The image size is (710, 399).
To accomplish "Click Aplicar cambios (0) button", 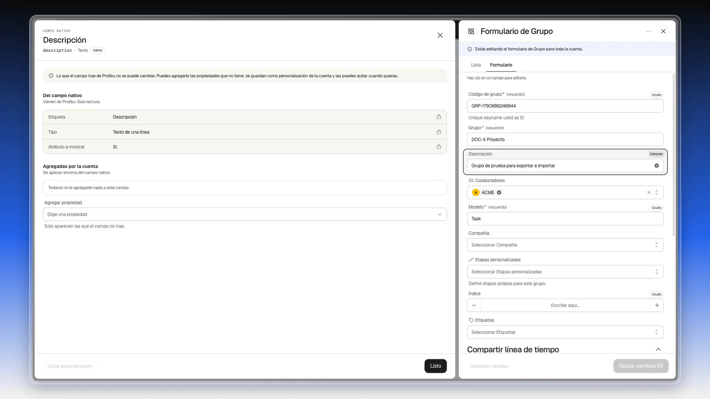I will [x=640, y=366].
